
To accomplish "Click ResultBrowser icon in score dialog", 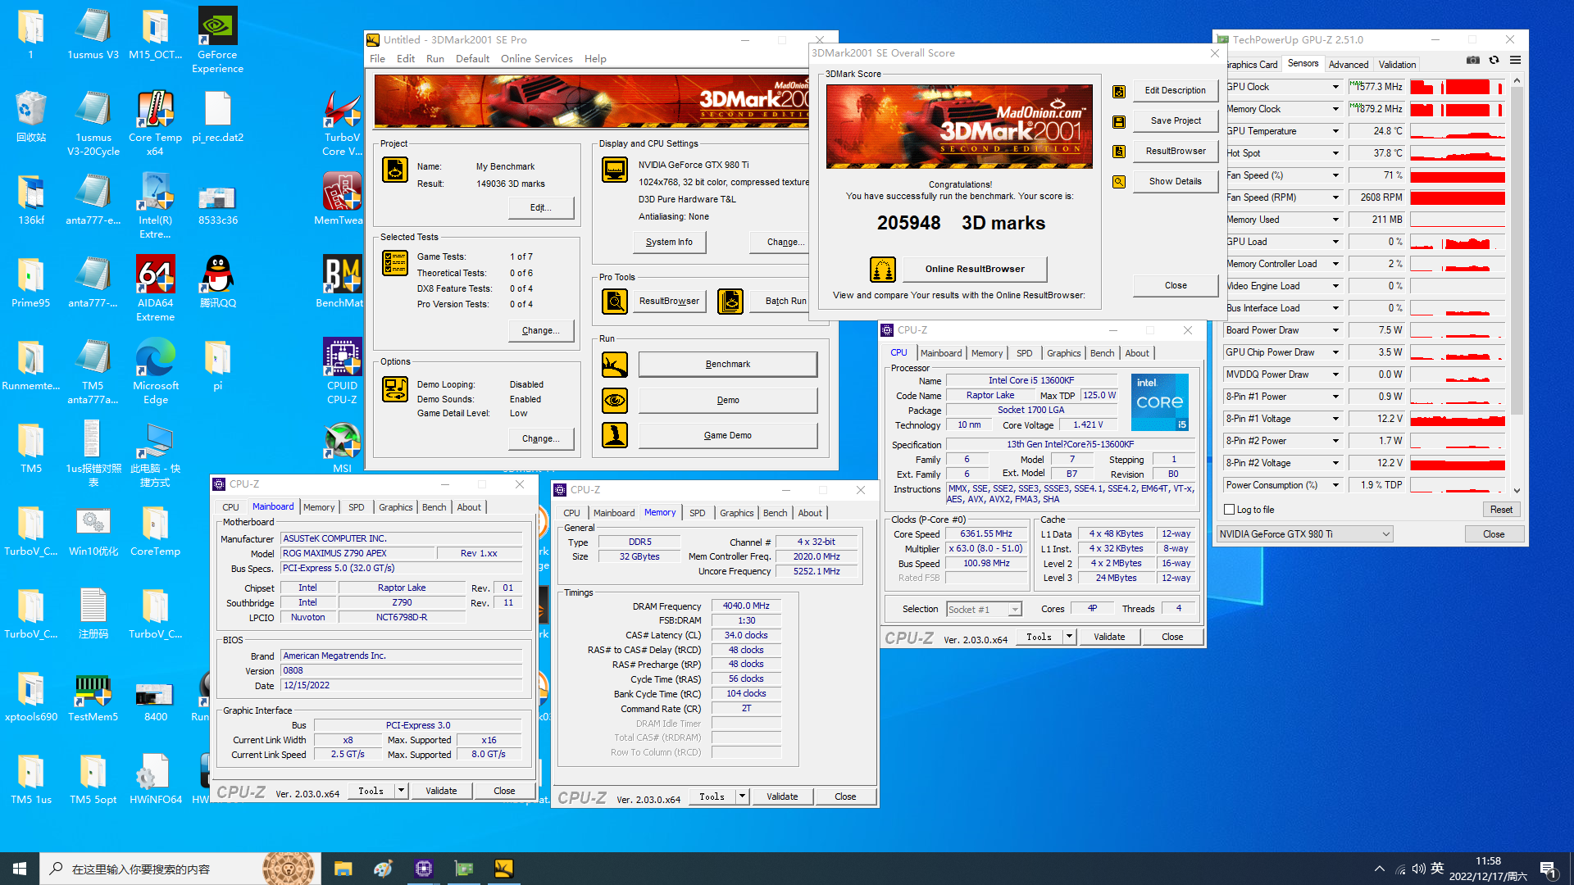I will tap(1119, 152).
